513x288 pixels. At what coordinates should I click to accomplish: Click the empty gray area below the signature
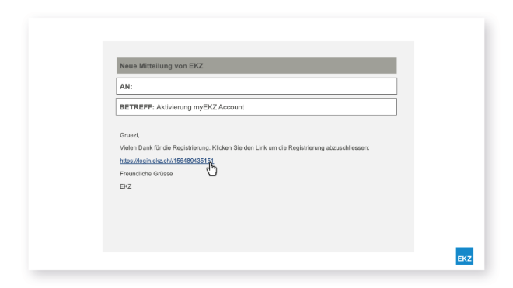coord(258,220)
